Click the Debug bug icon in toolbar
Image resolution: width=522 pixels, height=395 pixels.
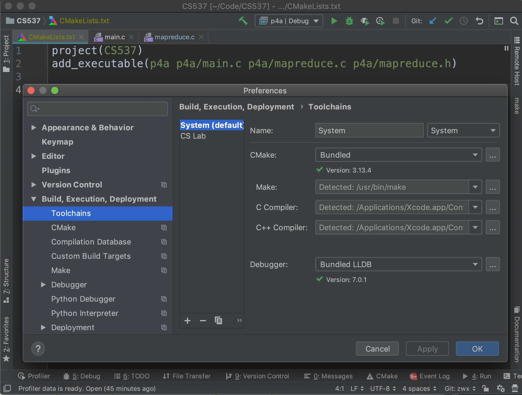point(349,21)
